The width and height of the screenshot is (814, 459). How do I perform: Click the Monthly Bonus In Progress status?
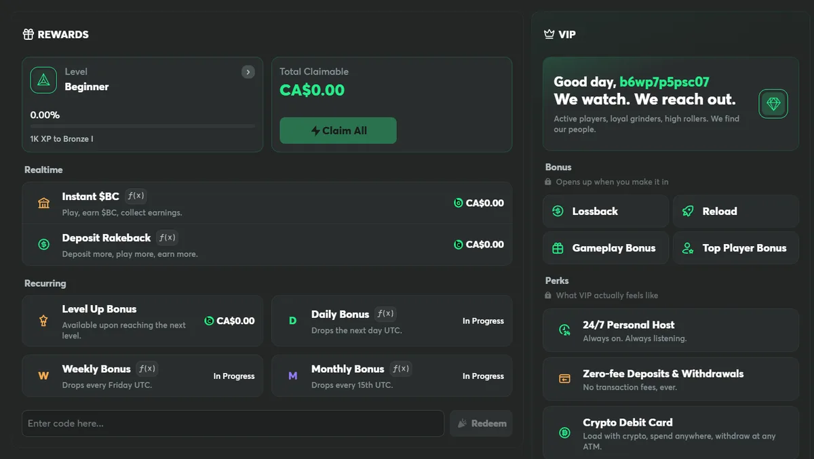pos(483,376)
